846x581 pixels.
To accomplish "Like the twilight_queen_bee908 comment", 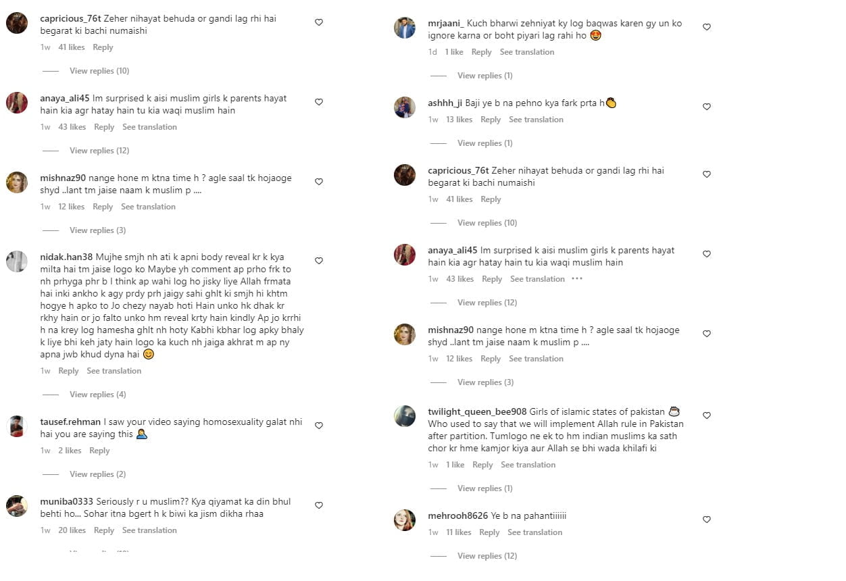I will [707, 415].
